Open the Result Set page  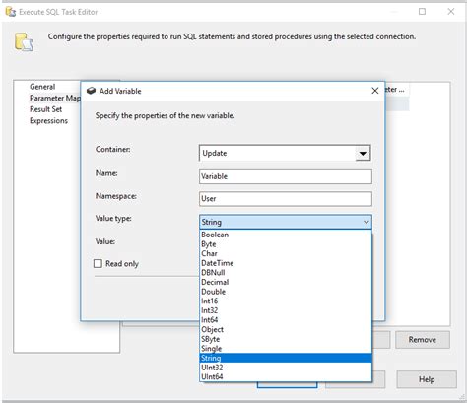tap(45, 109)
